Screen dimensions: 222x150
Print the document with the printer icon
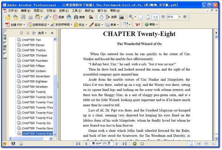pyautogui.click(x=30, y=17)
